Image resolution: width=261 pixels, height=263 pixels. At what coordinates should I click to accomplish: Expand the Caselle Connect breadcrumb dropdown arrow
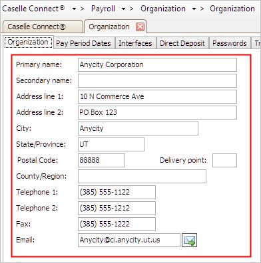74,9
